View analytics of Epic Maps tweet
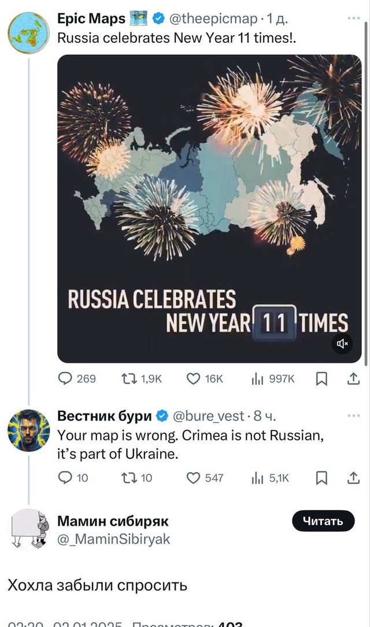 (273, 378)
